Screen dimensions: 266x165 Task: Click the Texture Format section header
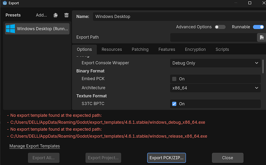tap(91, 96)
